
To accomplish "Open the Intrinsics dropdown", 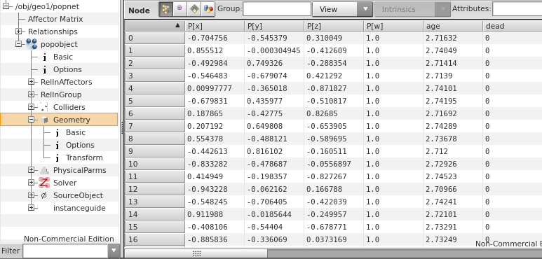I will coord(412,9).
